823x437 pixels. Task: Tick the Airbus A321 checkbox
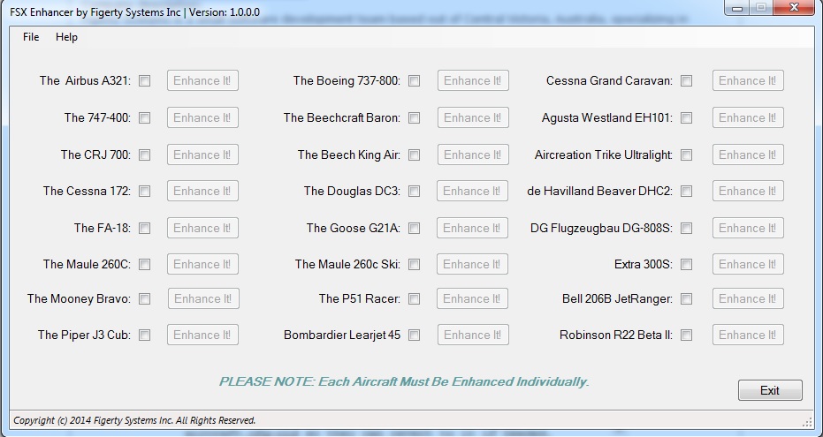click(x=144, y=80)
